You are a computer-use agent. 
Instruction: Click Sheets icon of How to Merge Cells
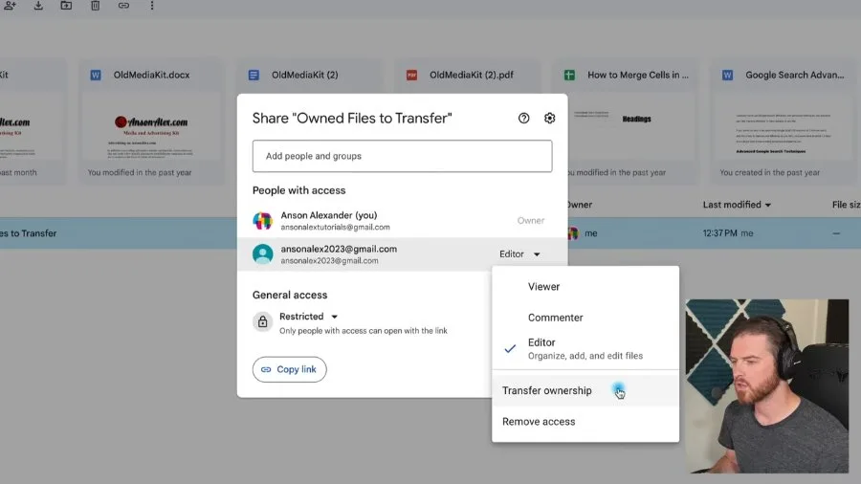coord(569,76)
